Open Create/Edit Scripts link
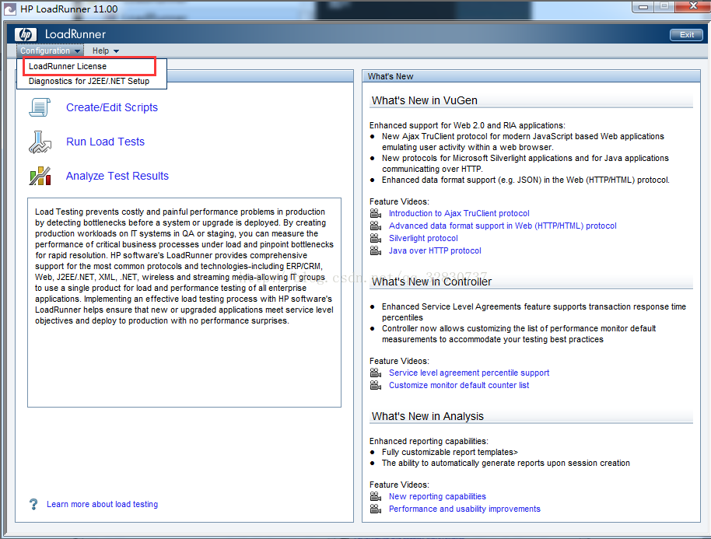Screen dimensions: 711x539 (112, 107)
